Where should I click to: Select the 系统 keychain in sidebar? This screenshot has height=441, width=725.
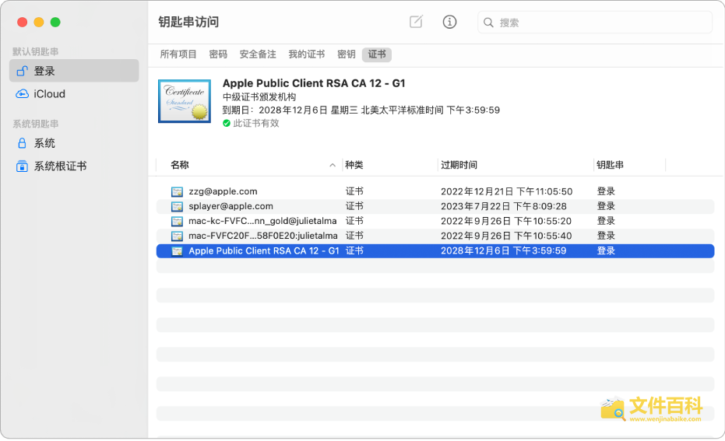pyautogui.click(x=74, y=143)
